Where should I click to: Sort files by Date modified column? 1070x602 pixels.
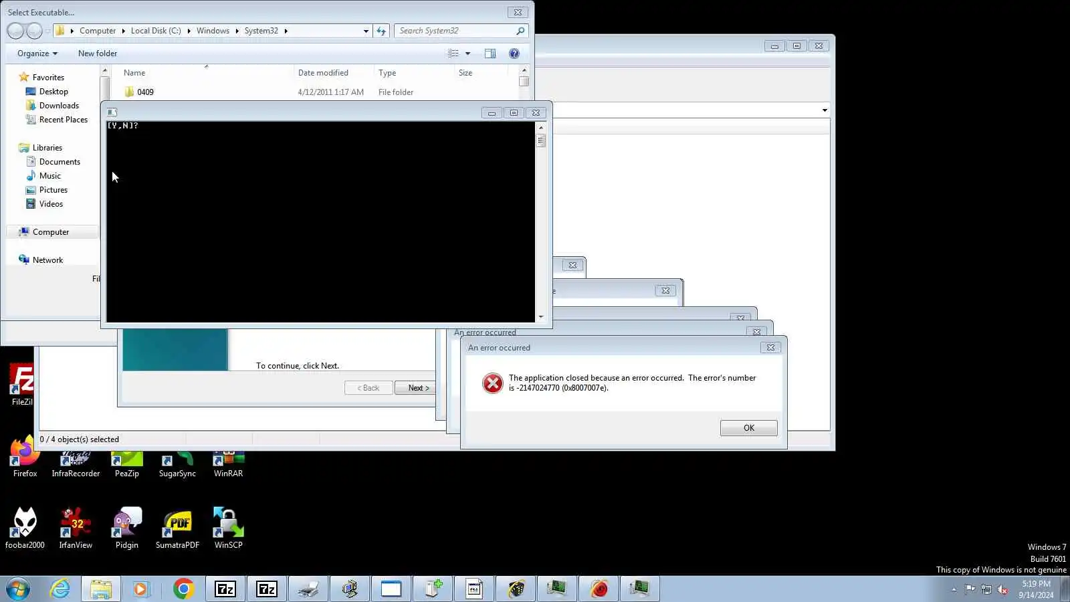coord(334,73)
